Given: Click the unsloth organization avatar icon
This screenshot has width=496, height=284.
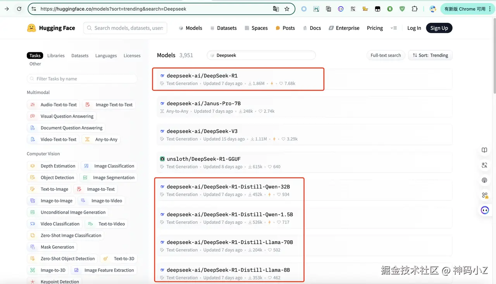Looking at the screenshot, I should (162, 159).
